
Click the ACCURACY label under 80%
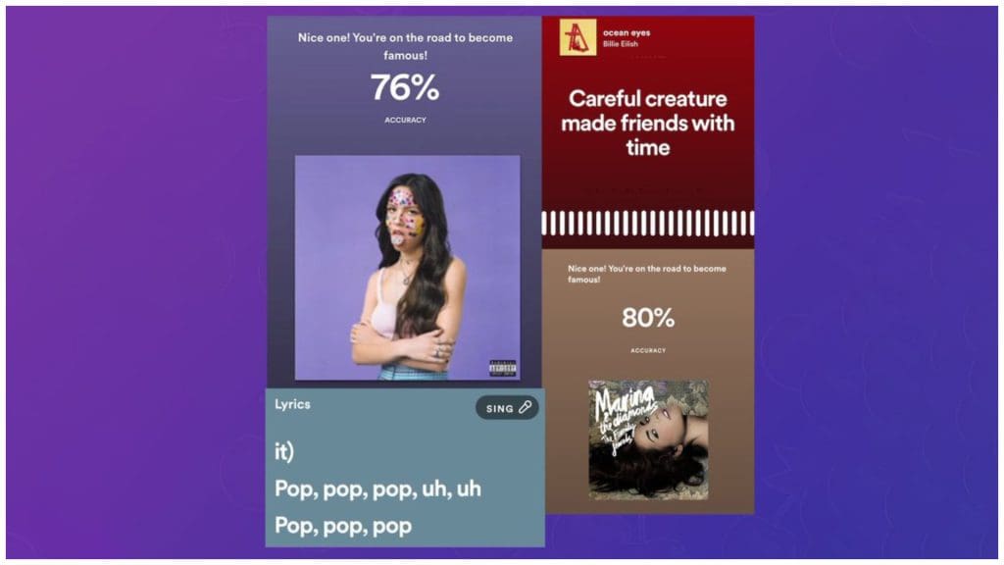pyautogui.click(x=648, y=350)
